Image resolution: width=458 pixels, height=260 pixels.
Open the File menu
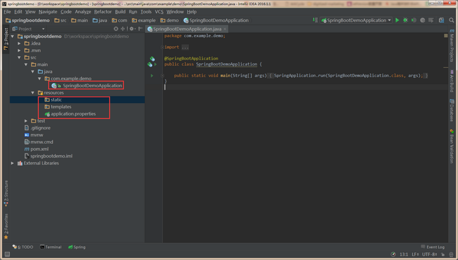click(7, 11)
